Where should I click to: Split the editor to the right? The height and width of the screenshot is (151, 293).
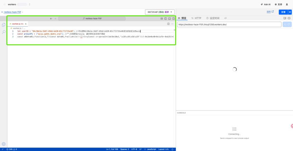(168, 24)
